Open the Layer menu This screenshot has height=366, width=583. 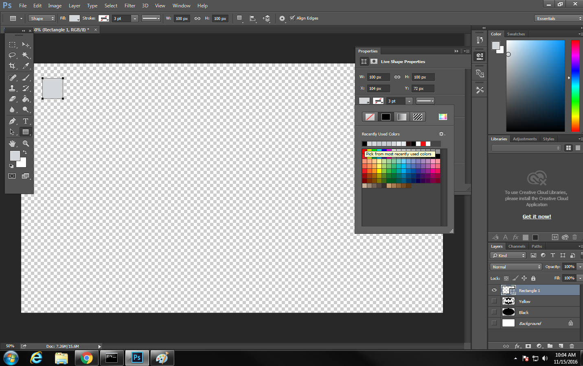pos(75,6)
